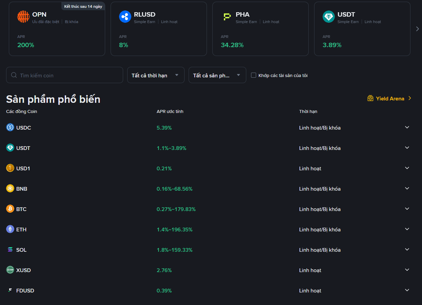Click the BTC coin icon
This screenshot has width=422, height=305.
pos(10,209)
